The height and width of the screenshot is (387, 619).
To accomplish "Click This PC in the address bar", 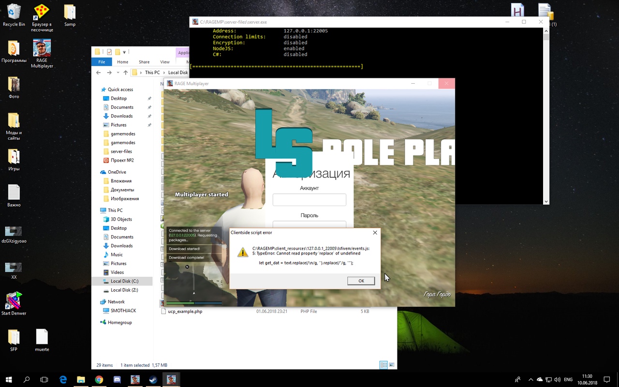I will tap(152, 73).
